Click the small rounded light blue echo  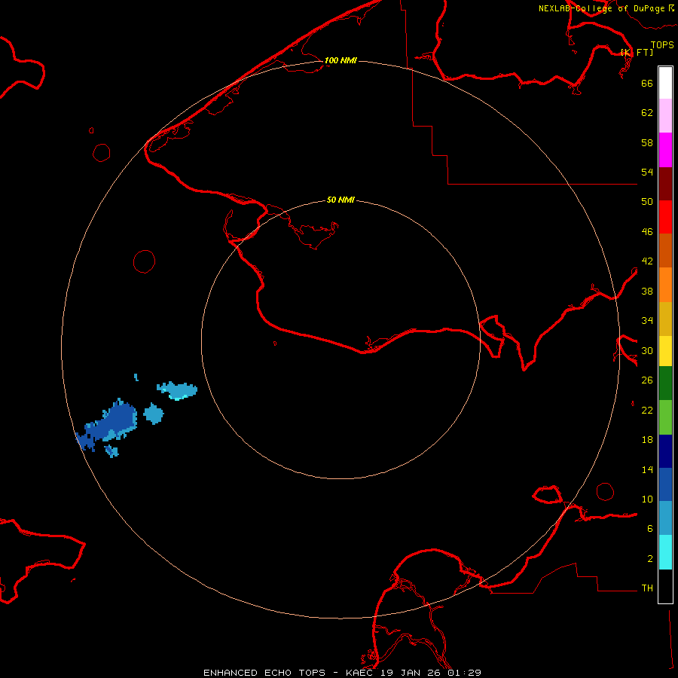pos(154,414)
